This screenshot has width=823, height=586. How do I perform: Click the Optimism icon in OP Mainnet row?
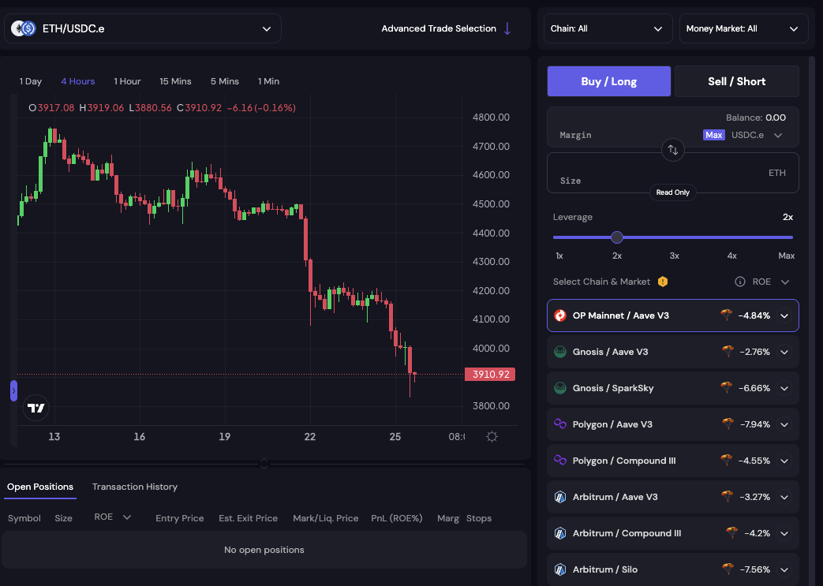(561, 315)
